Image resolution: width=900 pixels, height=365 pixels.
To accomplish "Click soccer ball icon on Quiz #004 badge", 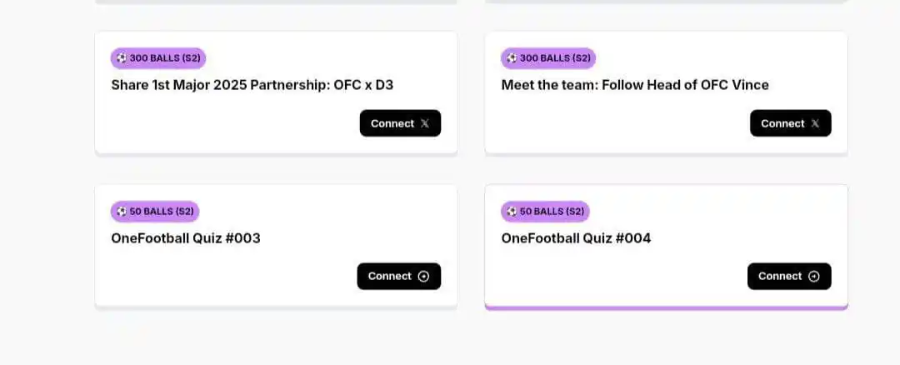I will (512, 211).
